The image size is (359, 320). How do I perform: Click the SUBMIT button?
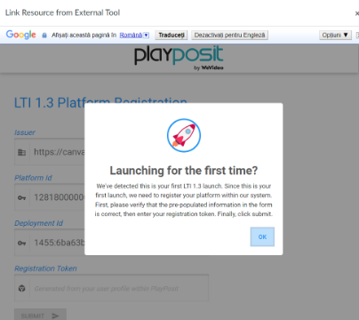click(x=40, y=315)
